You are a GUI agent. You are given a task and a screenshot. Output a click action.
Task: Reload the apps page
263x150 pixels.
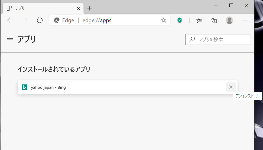coord(40,21)
